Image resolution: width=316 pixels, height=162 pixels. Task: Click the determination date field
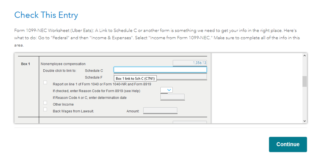click(172, 97)
